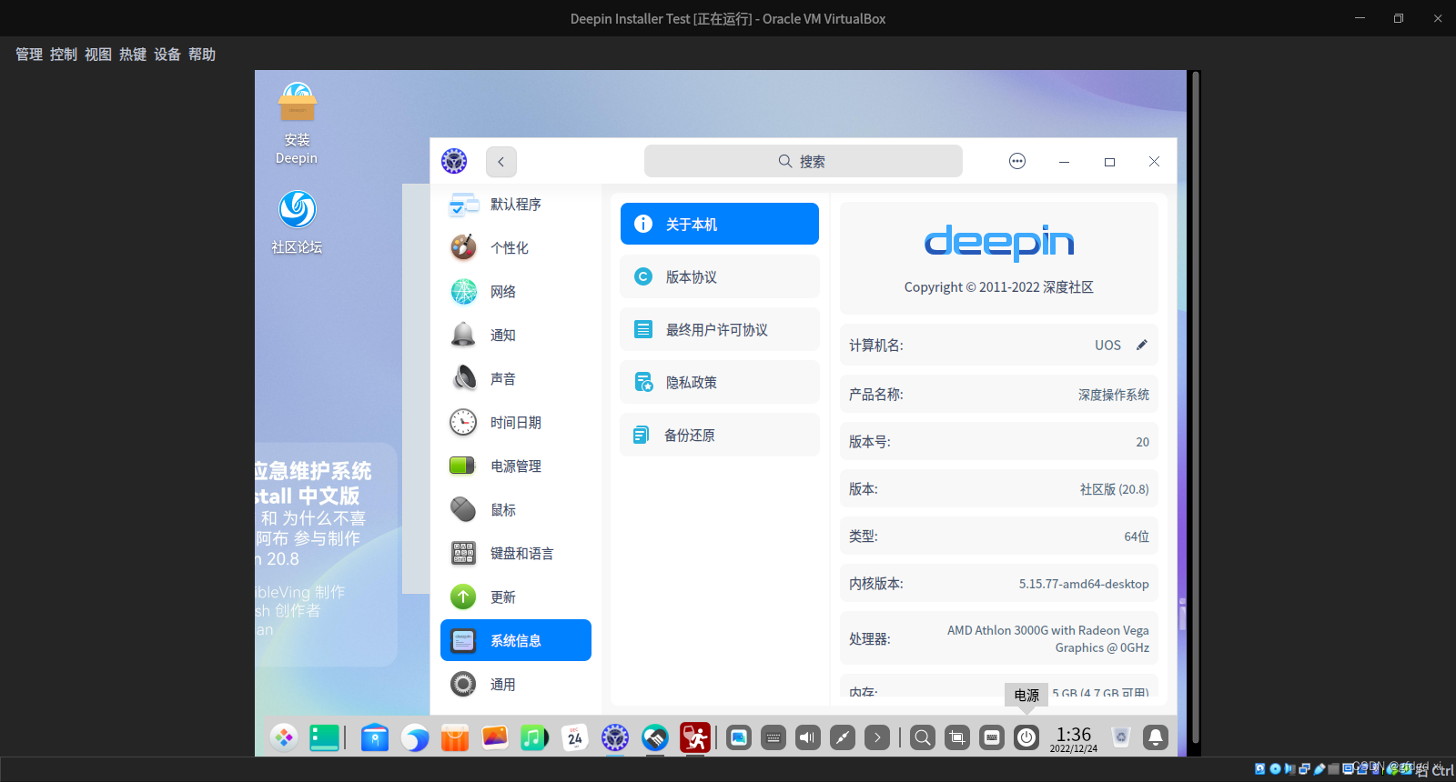This screenshot has width=1456, height=782.
Task: Click the VM display vertical scrollbar
Action: (1195, 409)
